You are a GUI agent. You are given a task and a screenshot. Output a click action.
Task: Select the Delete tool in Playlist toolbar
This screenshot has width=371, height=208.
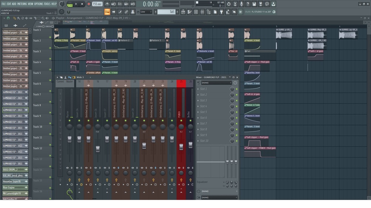23,18
